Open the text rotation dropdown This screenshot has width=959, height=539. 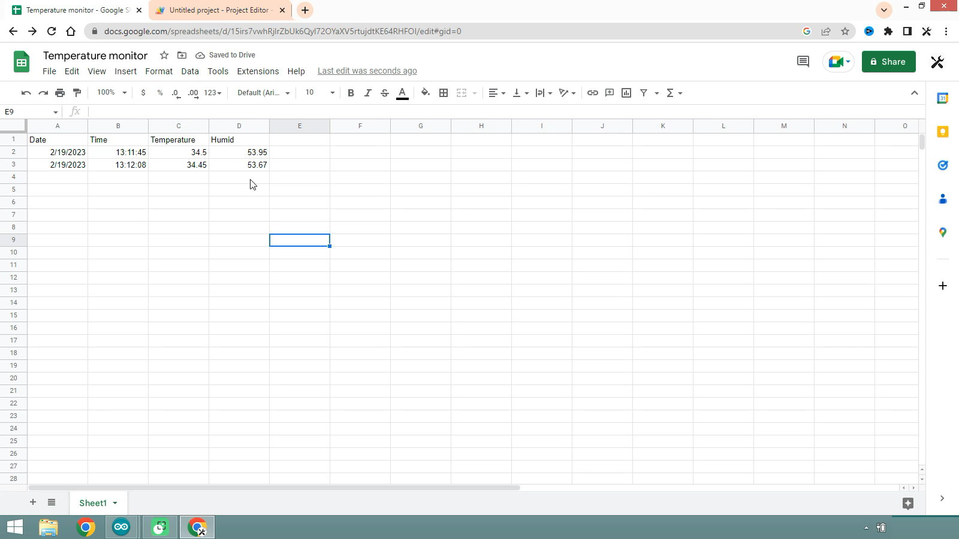coord(567,93)
